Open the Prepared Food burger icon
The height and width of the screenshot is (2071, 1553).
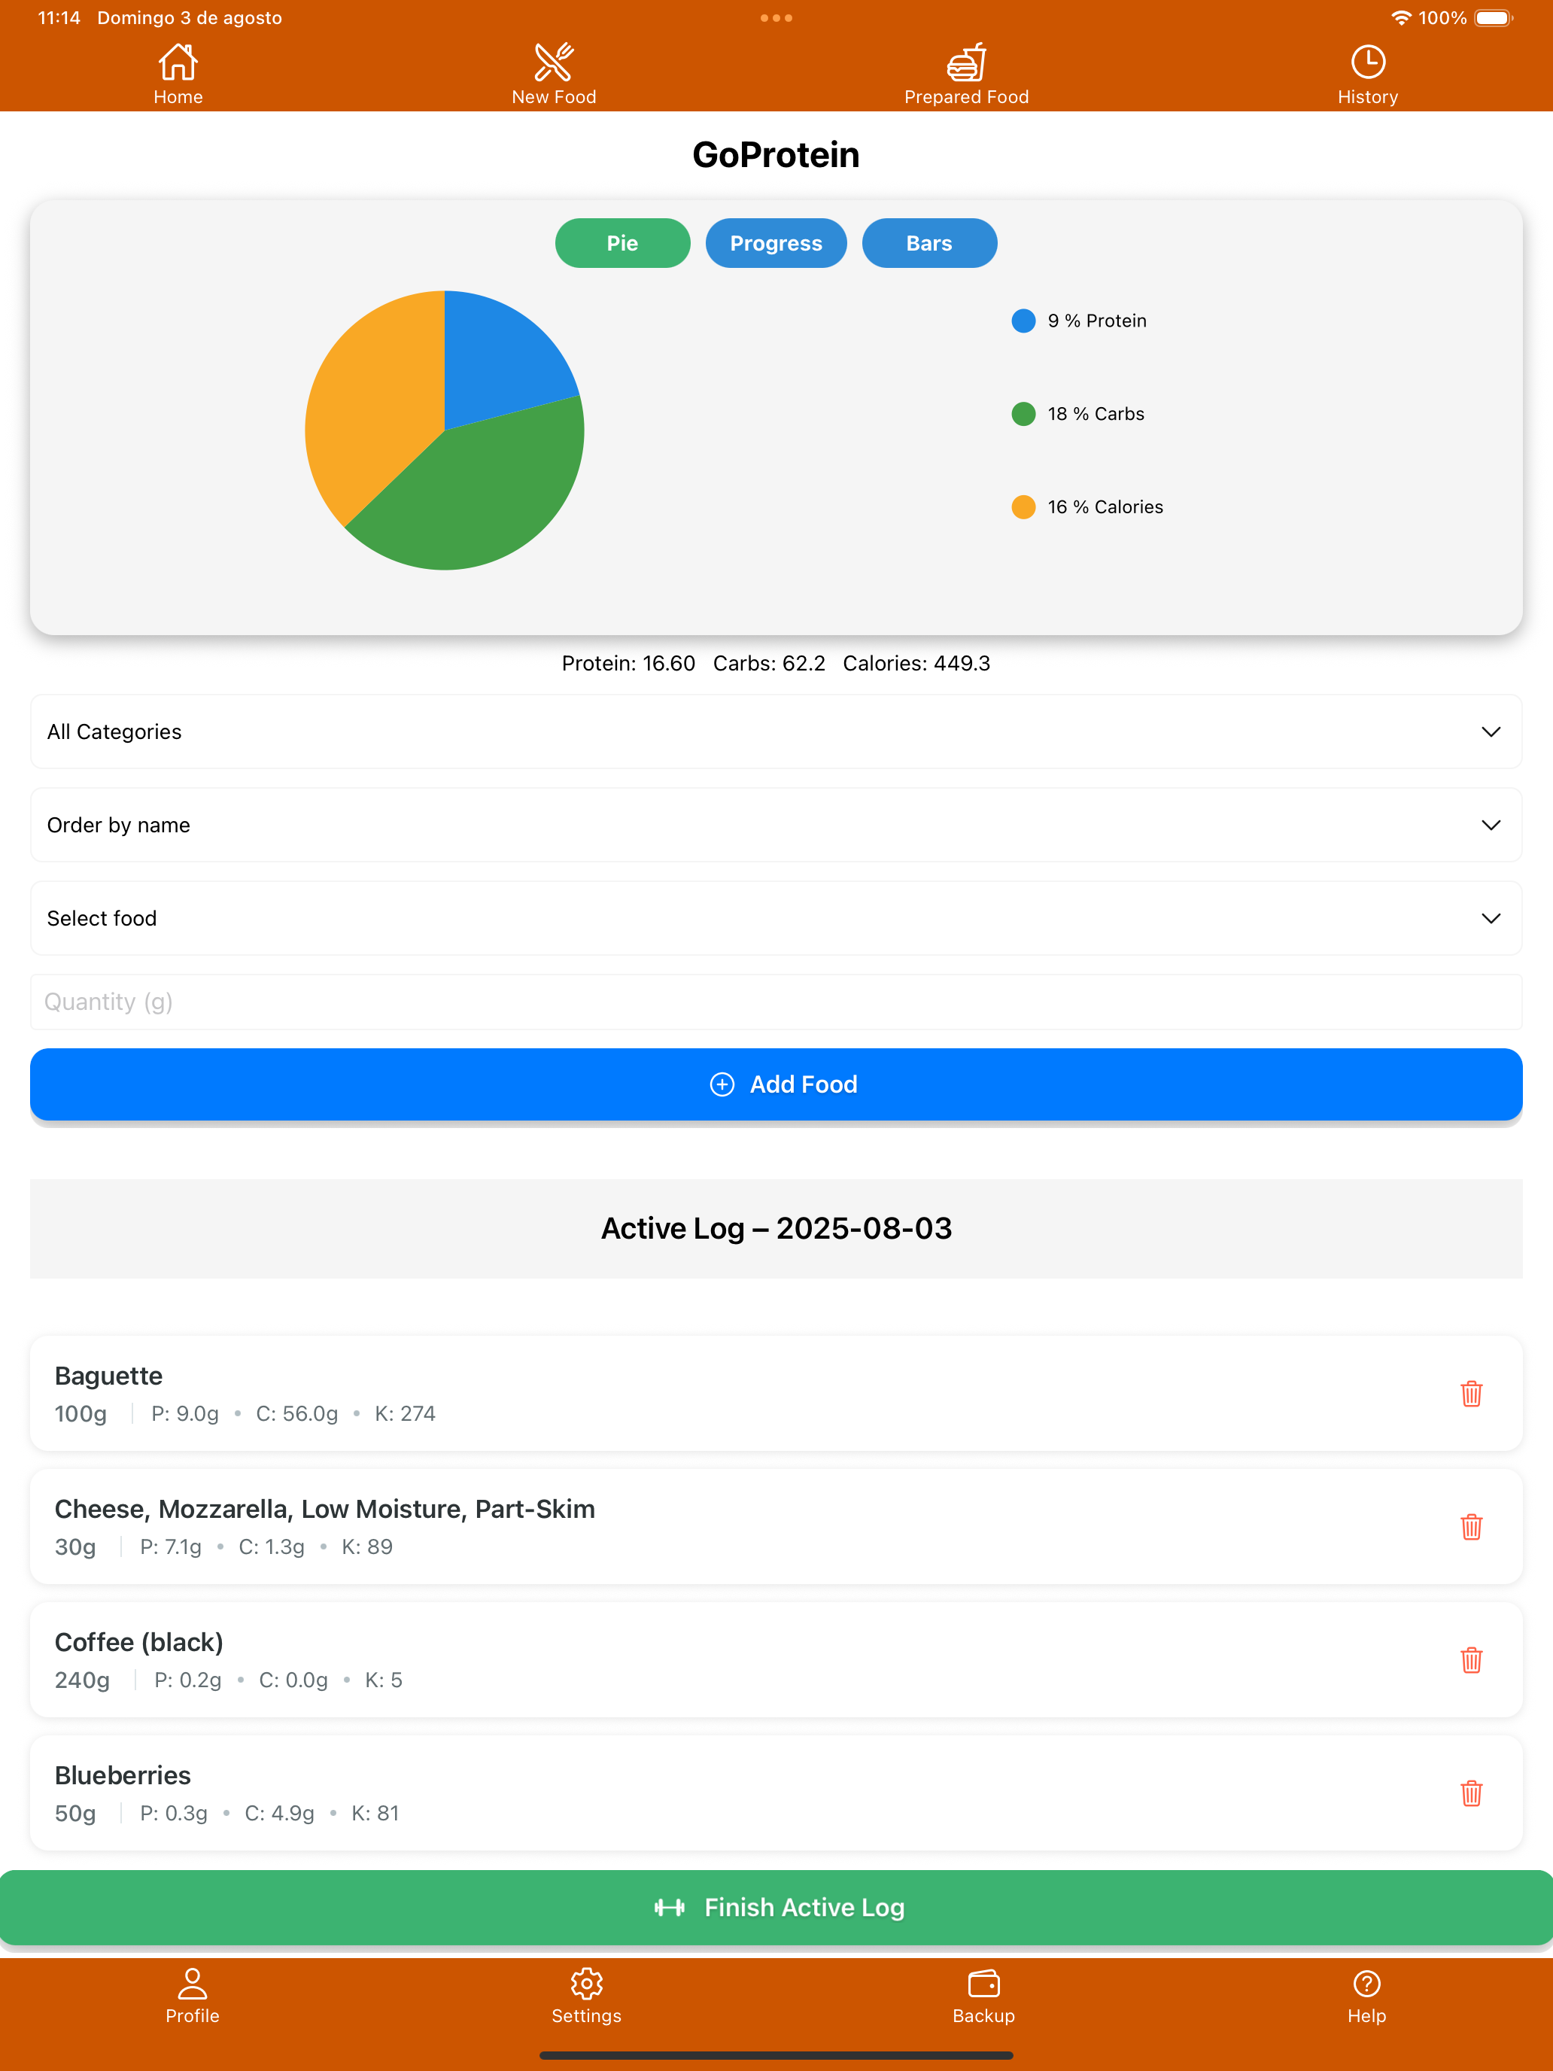click(x=966, y=62)
